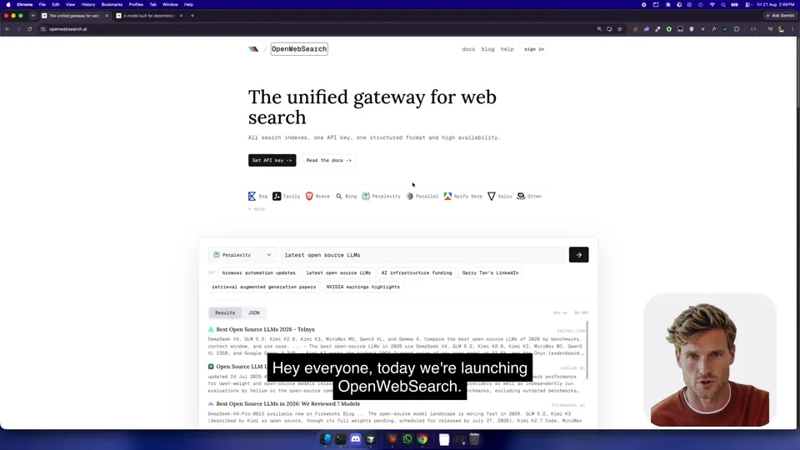Click the Chrome profile avatar

[781, 29]
